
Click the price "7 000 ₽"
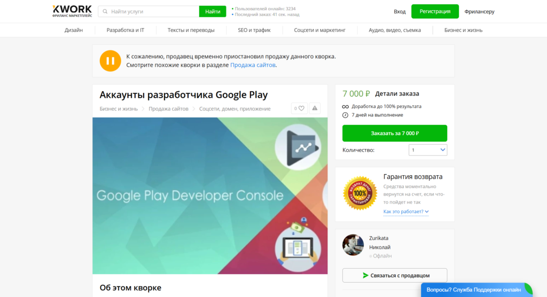pos(356,93)
